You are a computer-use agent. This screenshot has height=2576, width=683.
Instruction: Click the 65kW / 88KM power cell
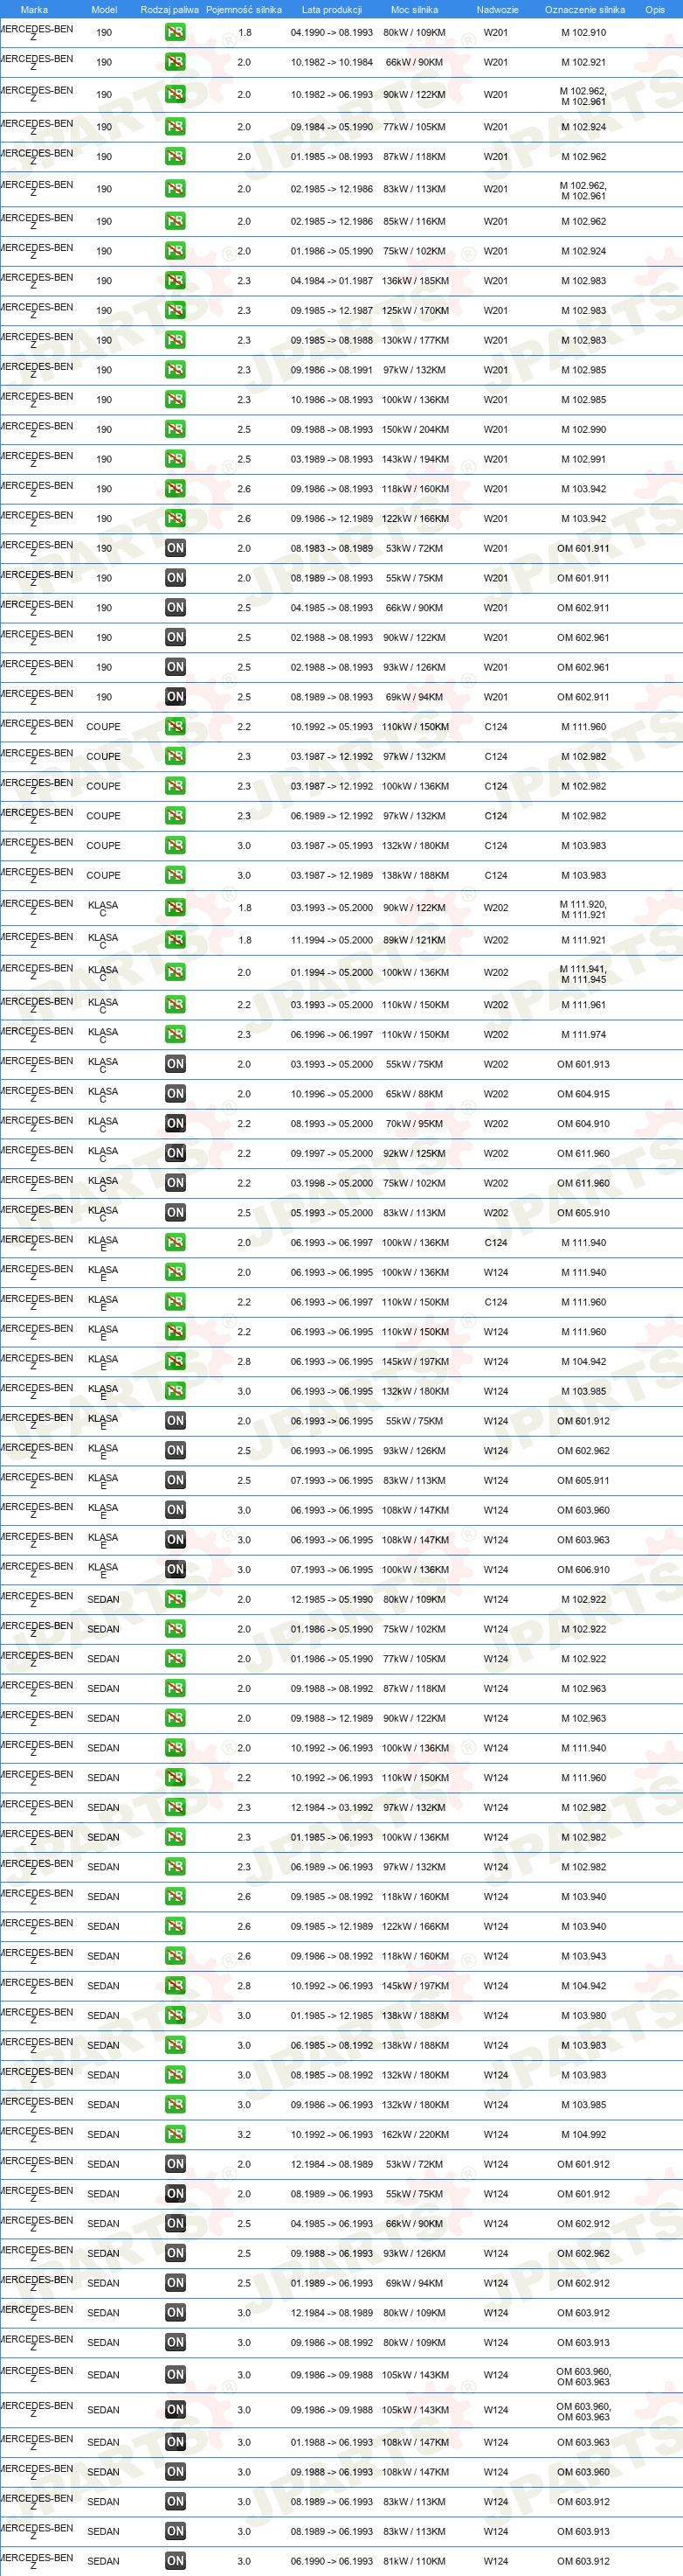416,1095
